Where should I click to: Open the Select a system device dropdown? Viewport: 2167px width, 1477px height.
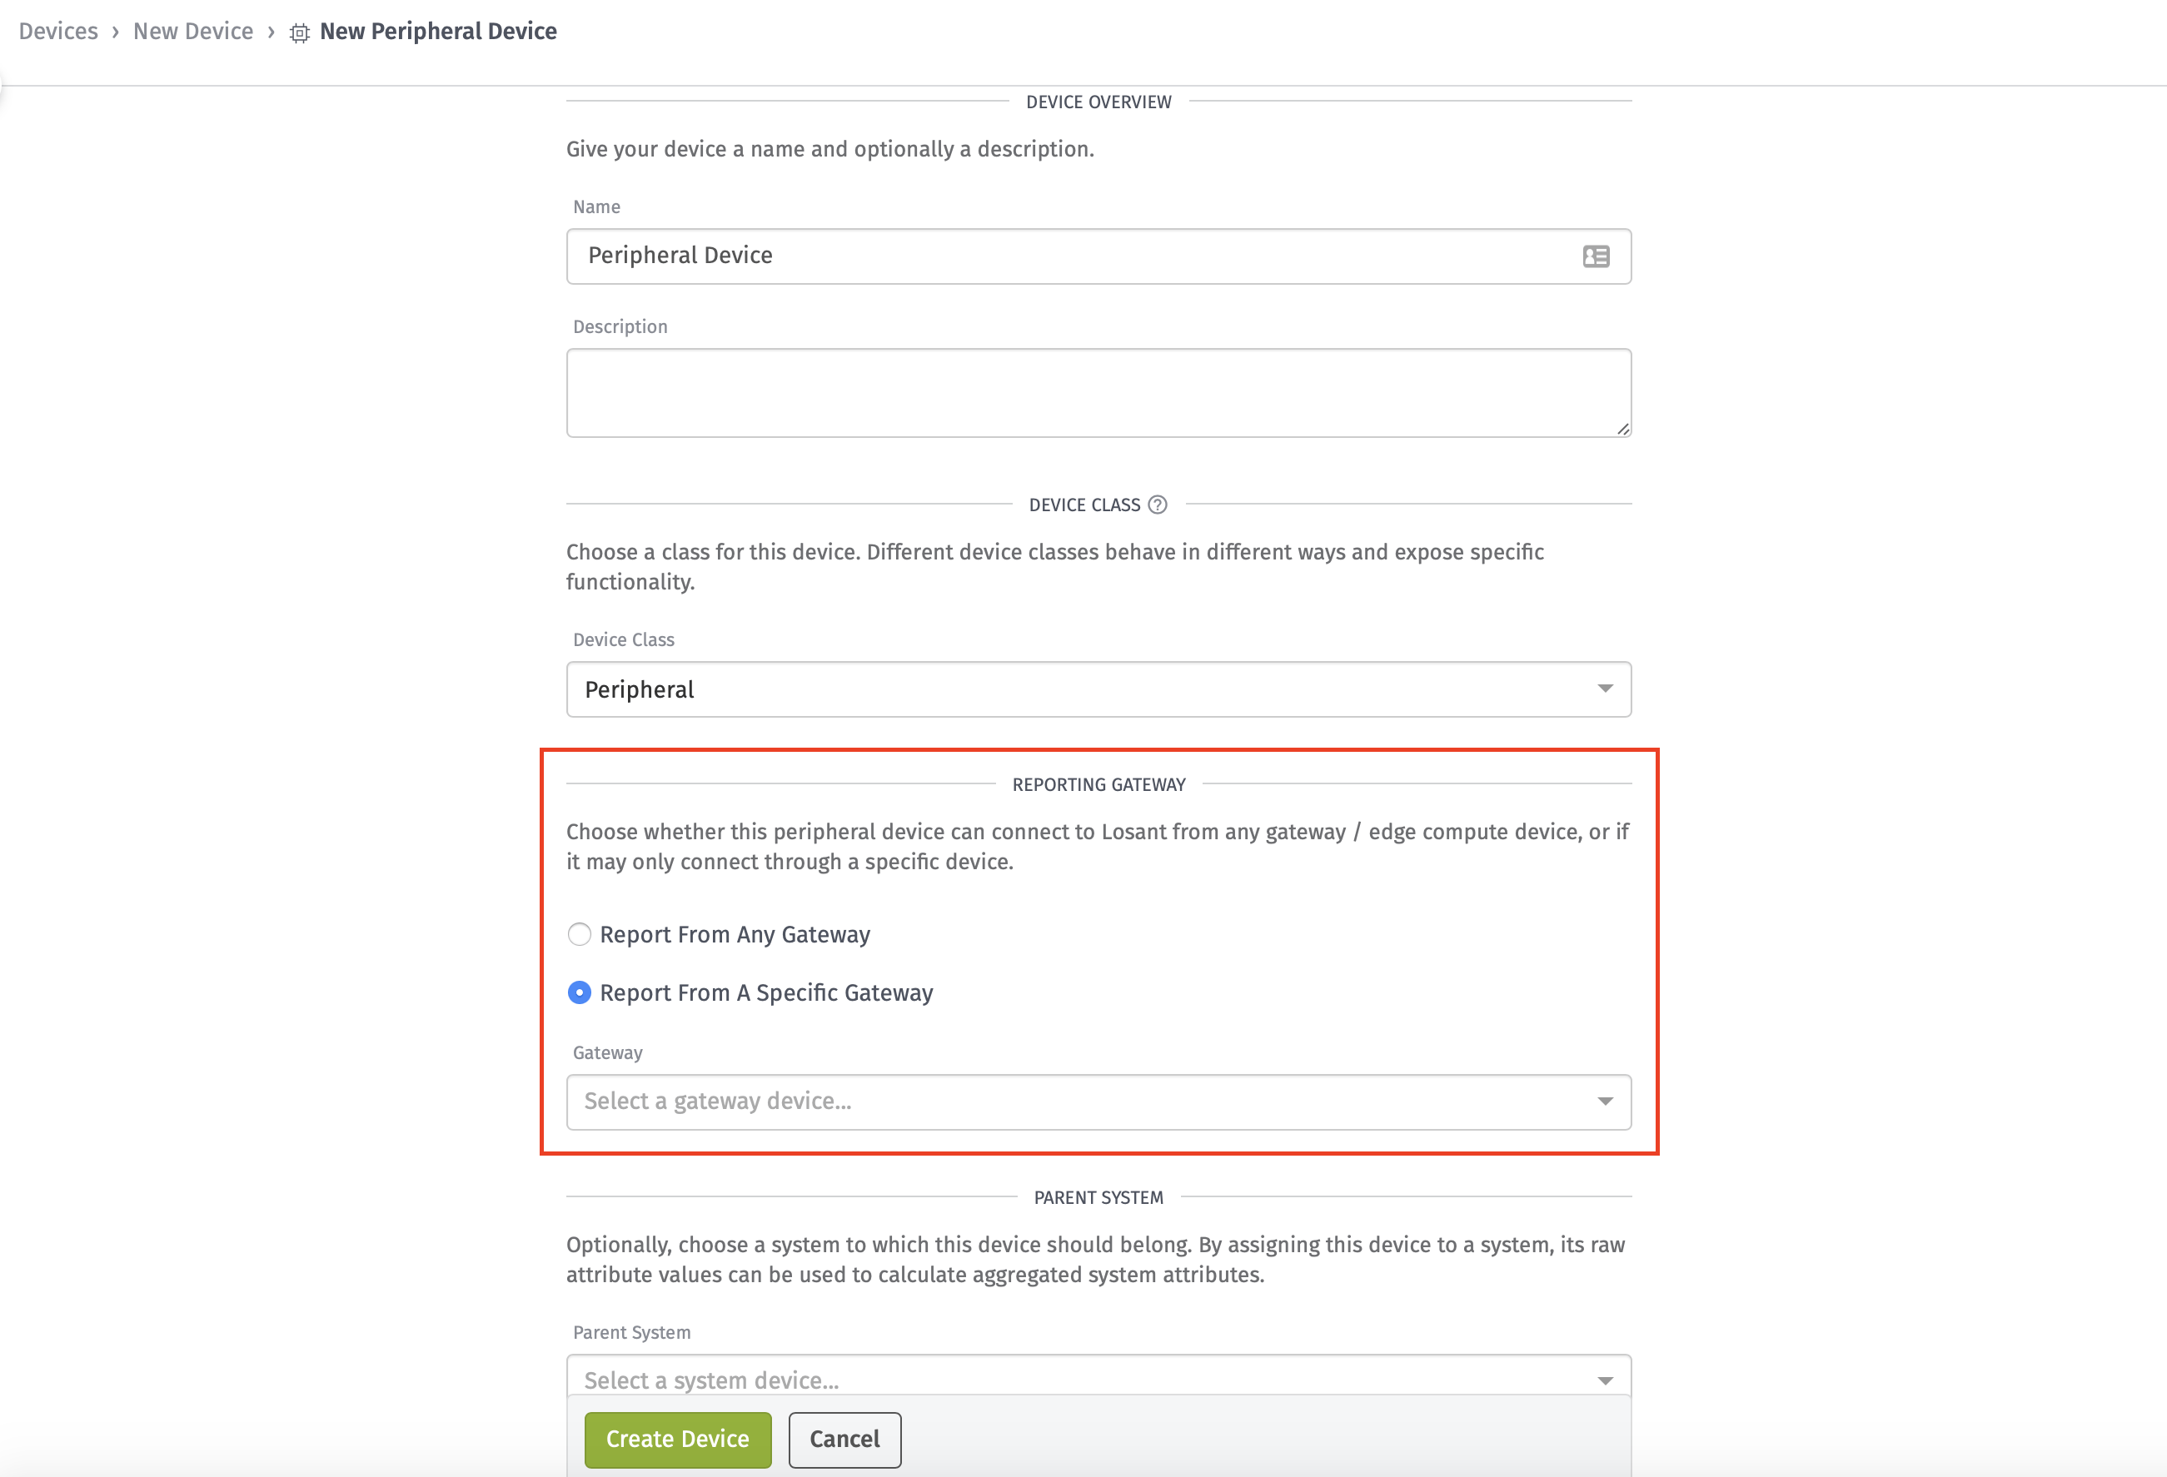[1098, 1377]
